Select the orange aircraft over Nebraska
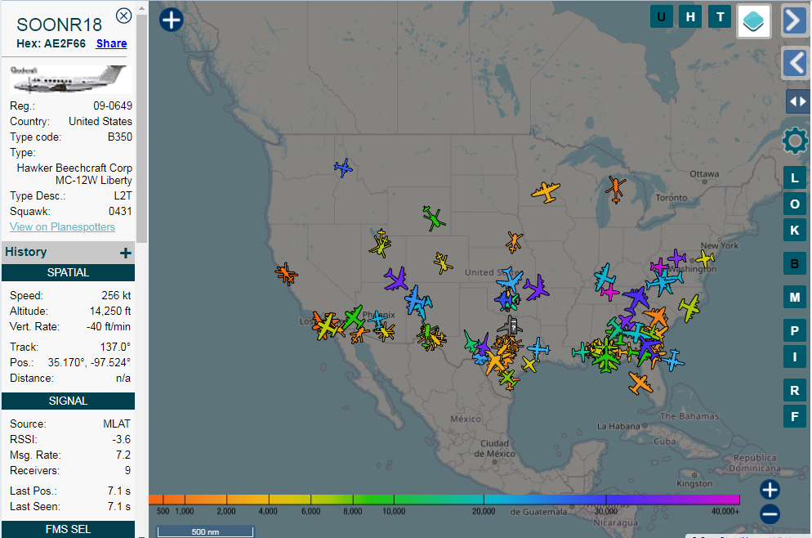 (x=514, y=242)
